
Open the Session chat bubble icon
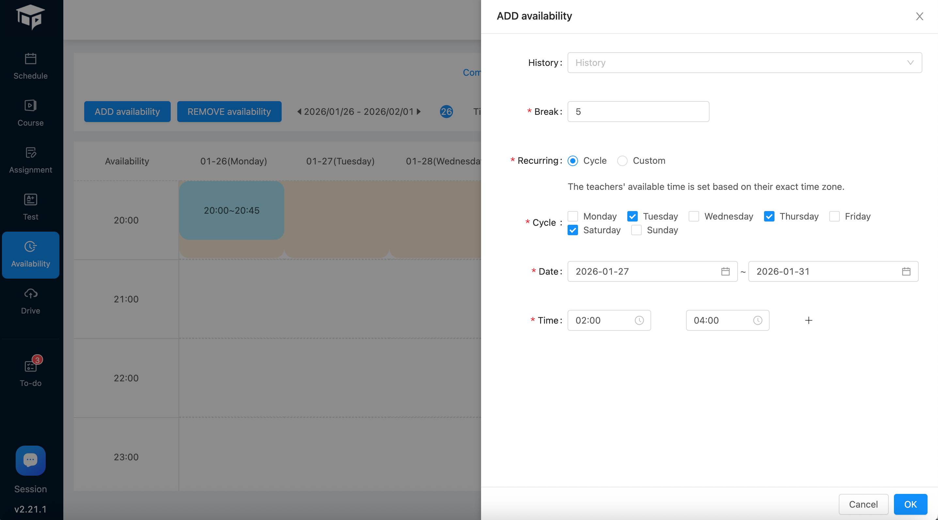click(31, 460)
